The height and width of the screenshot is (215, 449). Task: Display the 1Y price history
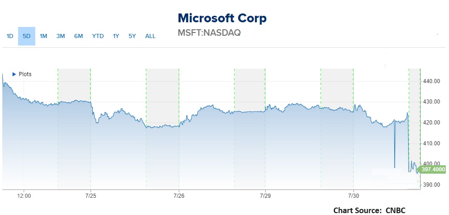pos(116,36)
